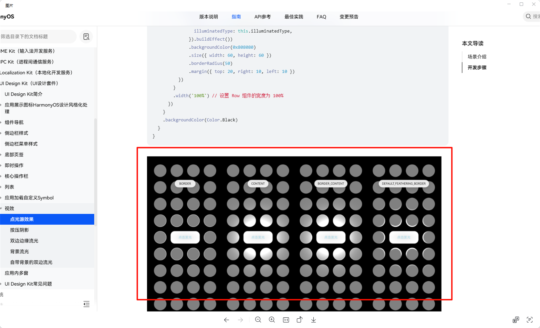Open the API参考 tab
The height and width of the screenshot is (328, 540).
(262, 17)
